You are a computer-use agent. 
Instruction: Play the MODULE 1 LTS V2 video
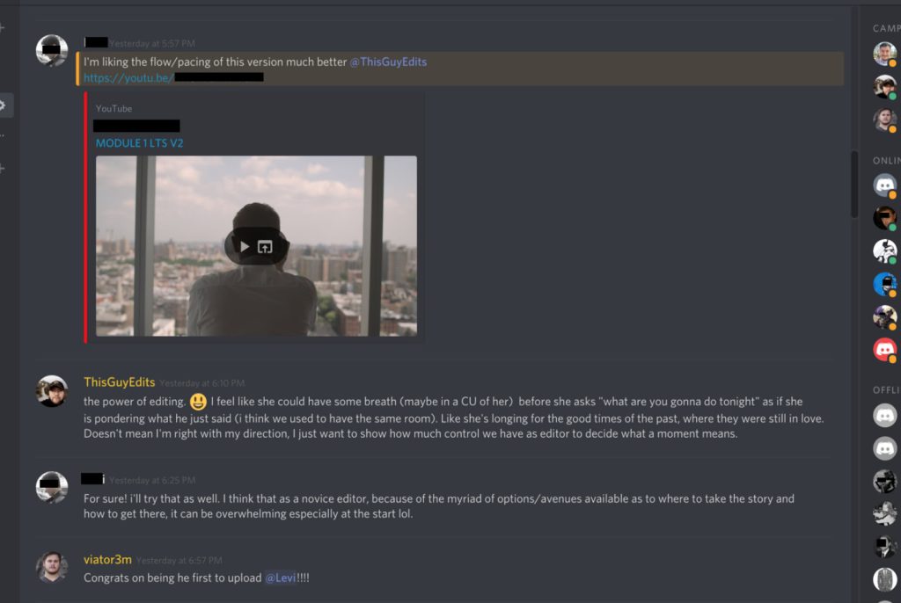(x=245, y=246)
